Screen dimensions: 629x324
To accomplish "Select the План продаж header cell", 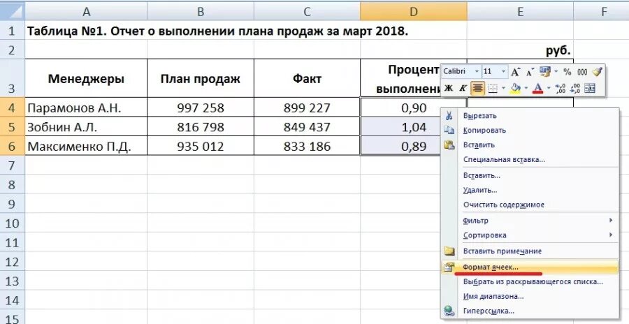I will (201, 79).
